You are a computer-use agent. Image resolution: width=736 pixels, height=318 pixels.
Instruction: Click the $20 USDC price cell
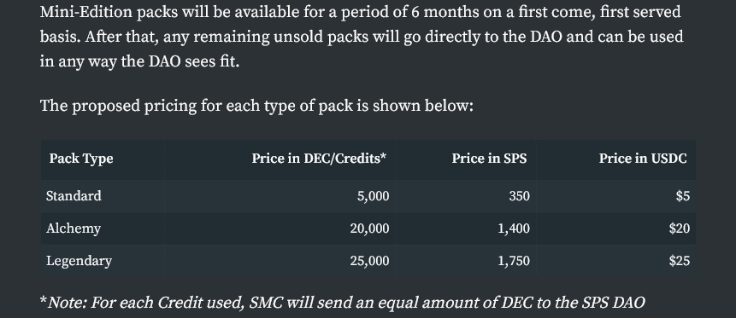coord(680,228)
